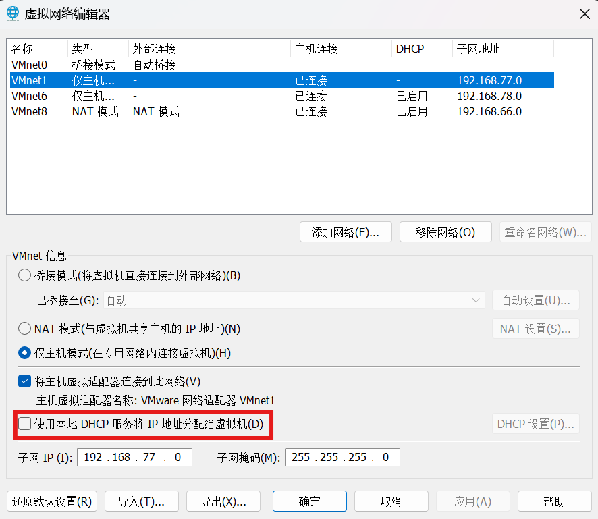The image size is (598, 519).
Task: Click subnet address 192.168.77.0 cell
Action: pos(489,80)
